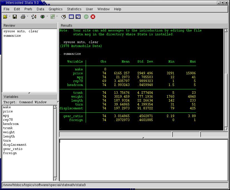Click the Variables list scrollbar down arrow
The height and width of the screenshot is (190, 230).
[x=55, y=179]
